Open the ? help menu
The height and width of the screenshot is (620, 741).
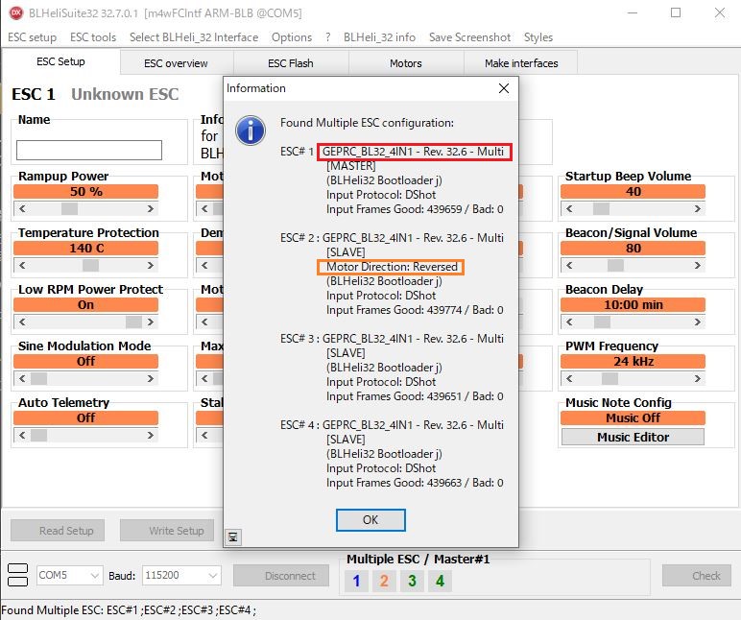click(x=328, y=37)
